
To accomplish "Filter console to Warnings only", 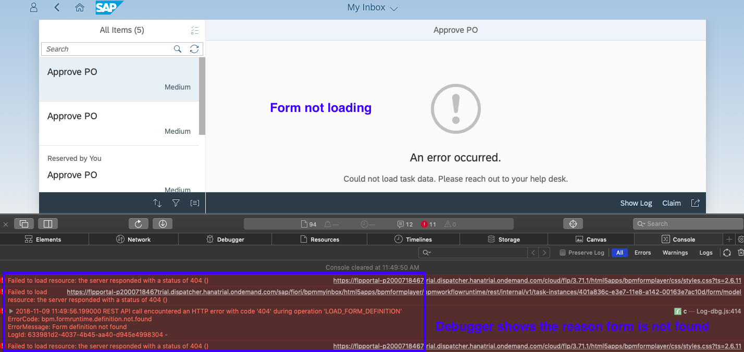I will click(x=675, y=253).
